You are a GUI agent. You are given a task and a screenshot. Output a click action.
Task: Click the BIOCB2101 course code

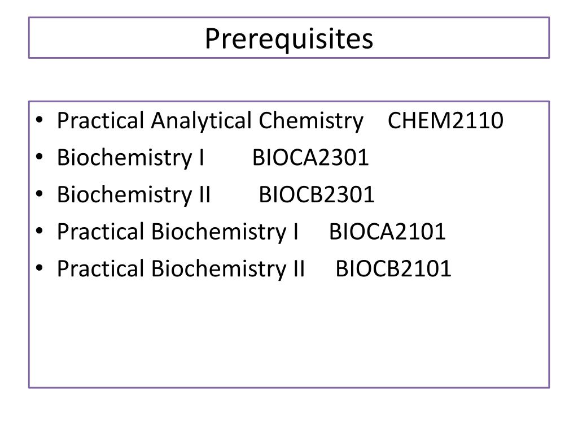[x=393, y=268]
